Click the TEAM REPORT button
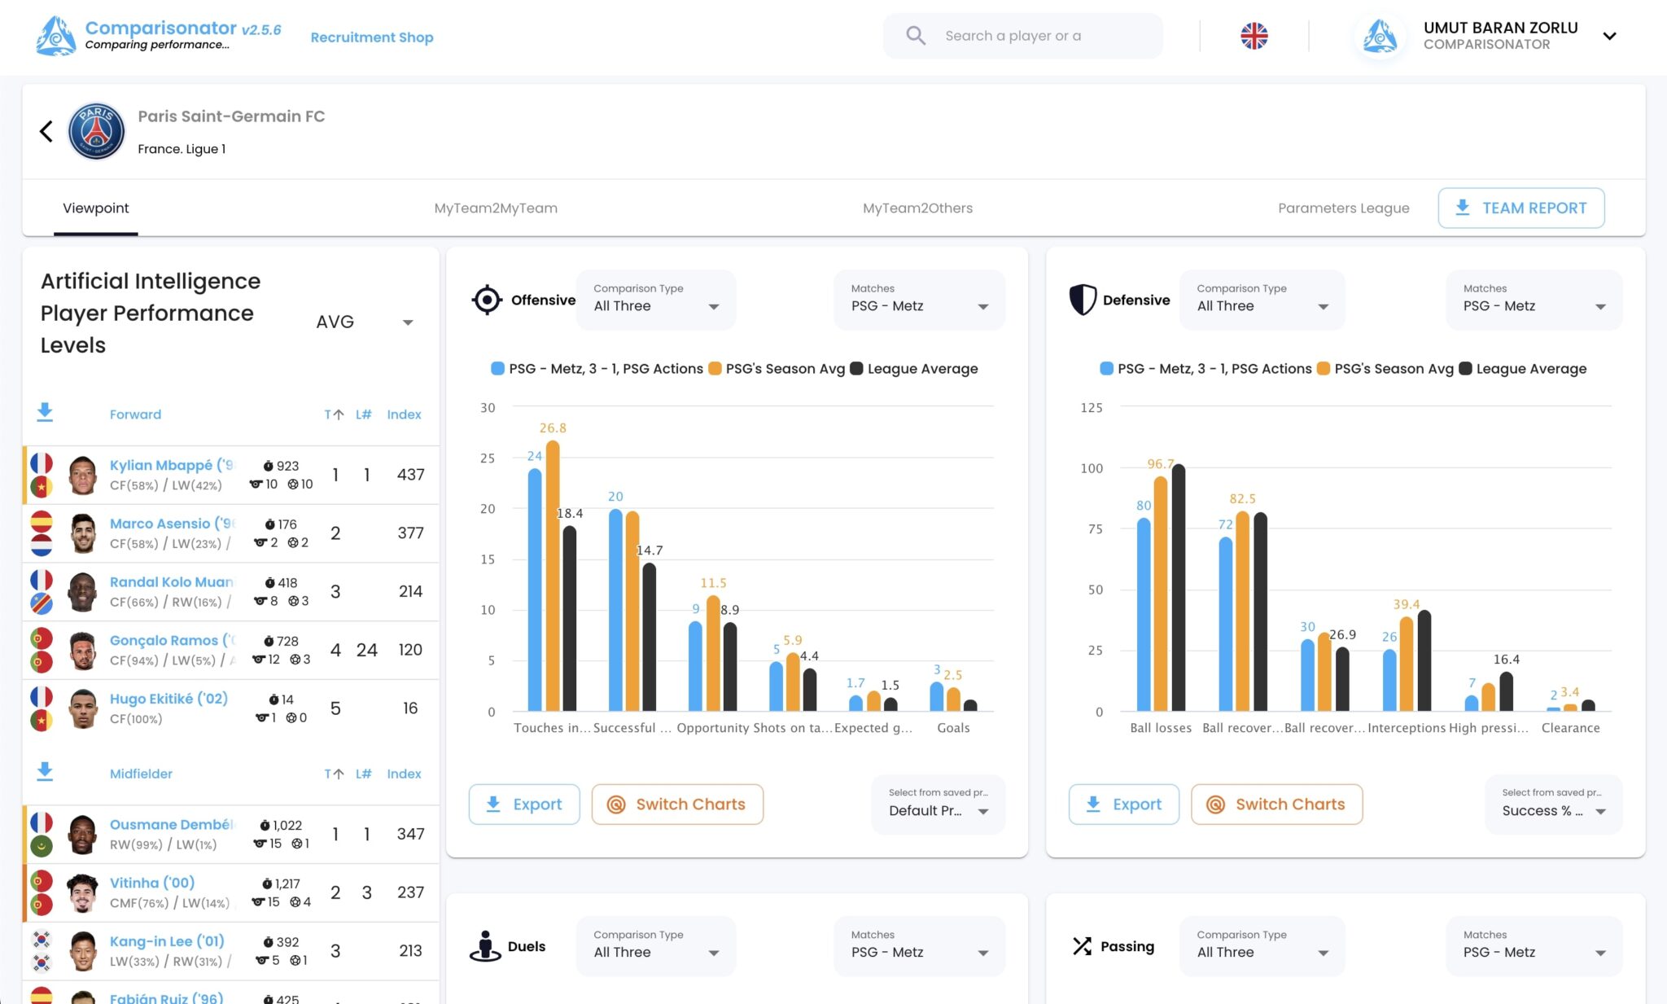Image resolution: width=1667 pixels, height=1004 pixels. (x=1520, y=208)
